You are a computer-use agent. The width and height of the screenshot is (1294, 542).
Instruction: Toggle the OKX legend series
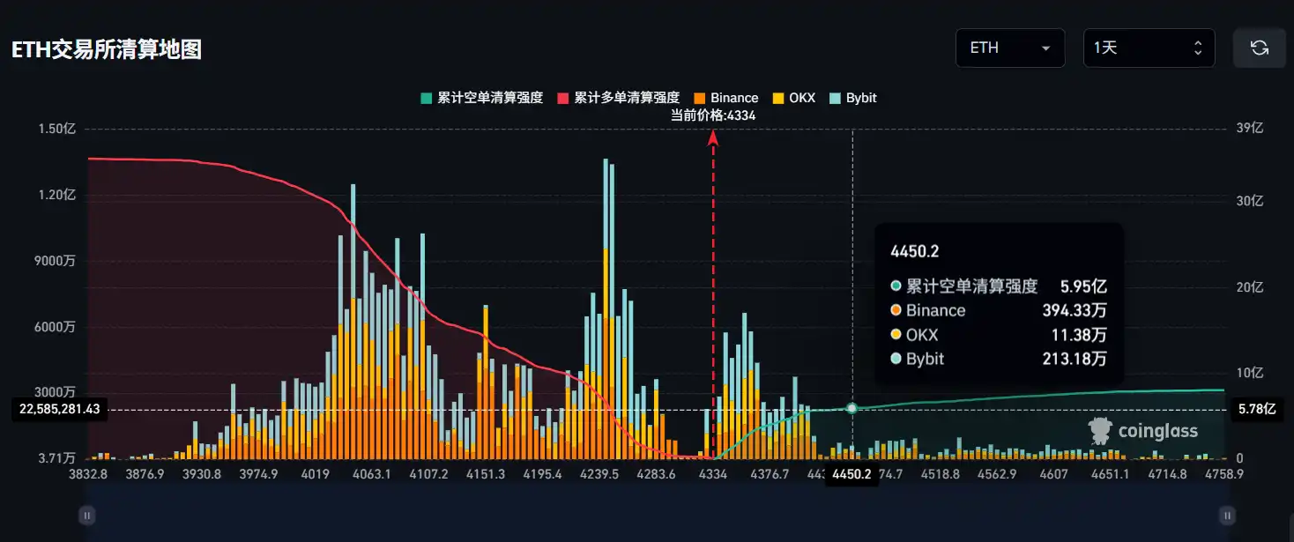[794, 98]
